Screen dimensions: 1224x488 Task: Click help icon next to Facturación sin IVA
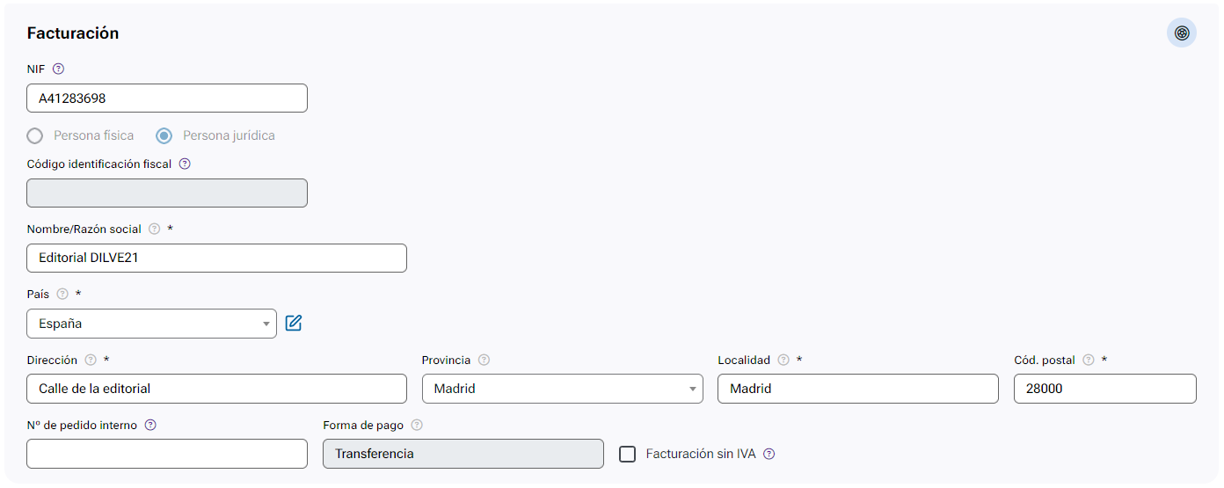(769, 454)
